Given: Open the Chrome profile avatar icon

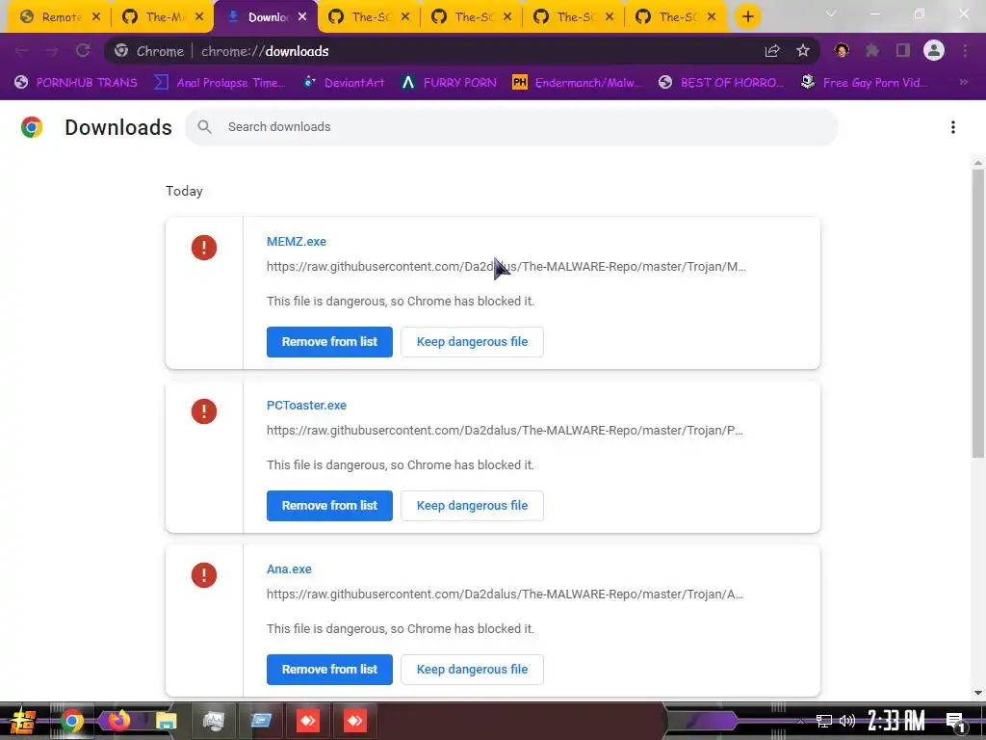Looking at the screenshot, I should [x=934, y=50].
